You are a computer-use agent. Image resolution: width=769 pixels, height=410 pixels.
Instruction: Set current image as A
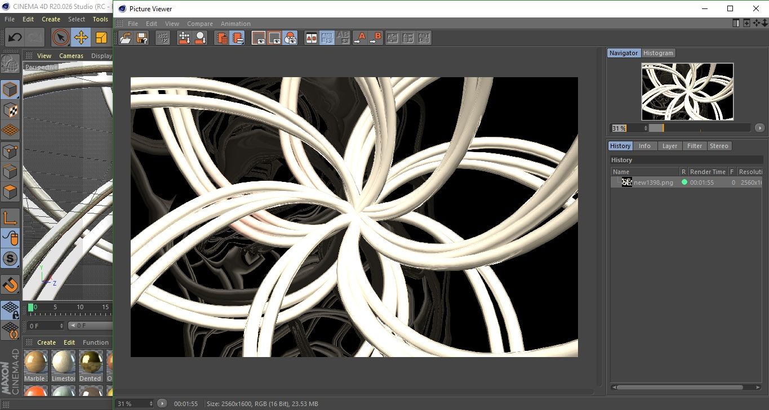pos(359,38)
